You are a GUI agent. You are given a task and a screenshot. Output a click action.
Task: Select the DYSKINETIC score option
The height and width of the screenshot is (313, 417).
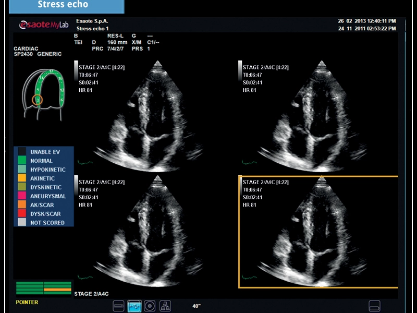[21, 187]
